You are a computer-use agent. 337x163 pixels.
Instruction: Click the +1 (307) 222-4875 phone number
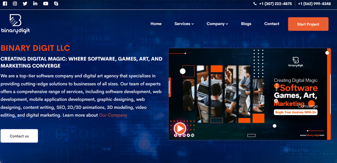(x=275, y=4)
